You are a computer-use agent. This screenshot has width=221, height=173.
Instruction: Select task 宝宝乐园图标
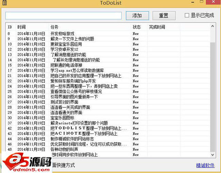click(x=62, y=118)
